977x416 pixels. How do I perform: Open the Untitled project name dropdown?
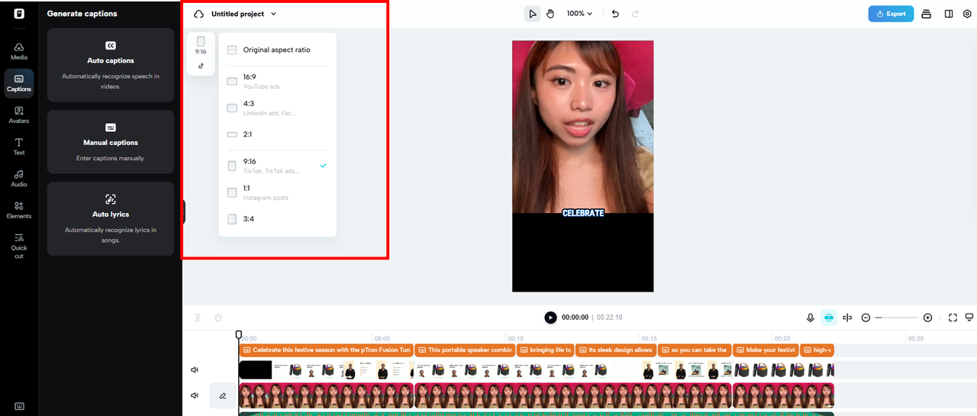point(244,14)
